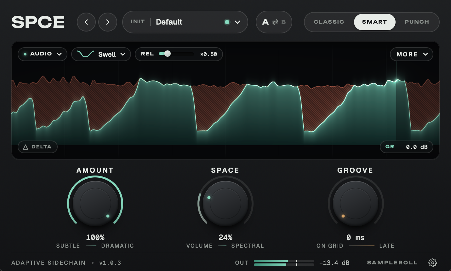Click the Swell curve shape icon
The image size is (451, 271).
pos(86,54)
